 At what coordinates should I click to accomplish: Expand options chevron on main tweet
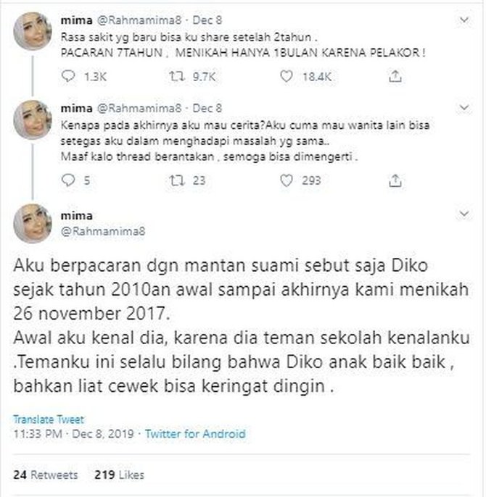464,214
